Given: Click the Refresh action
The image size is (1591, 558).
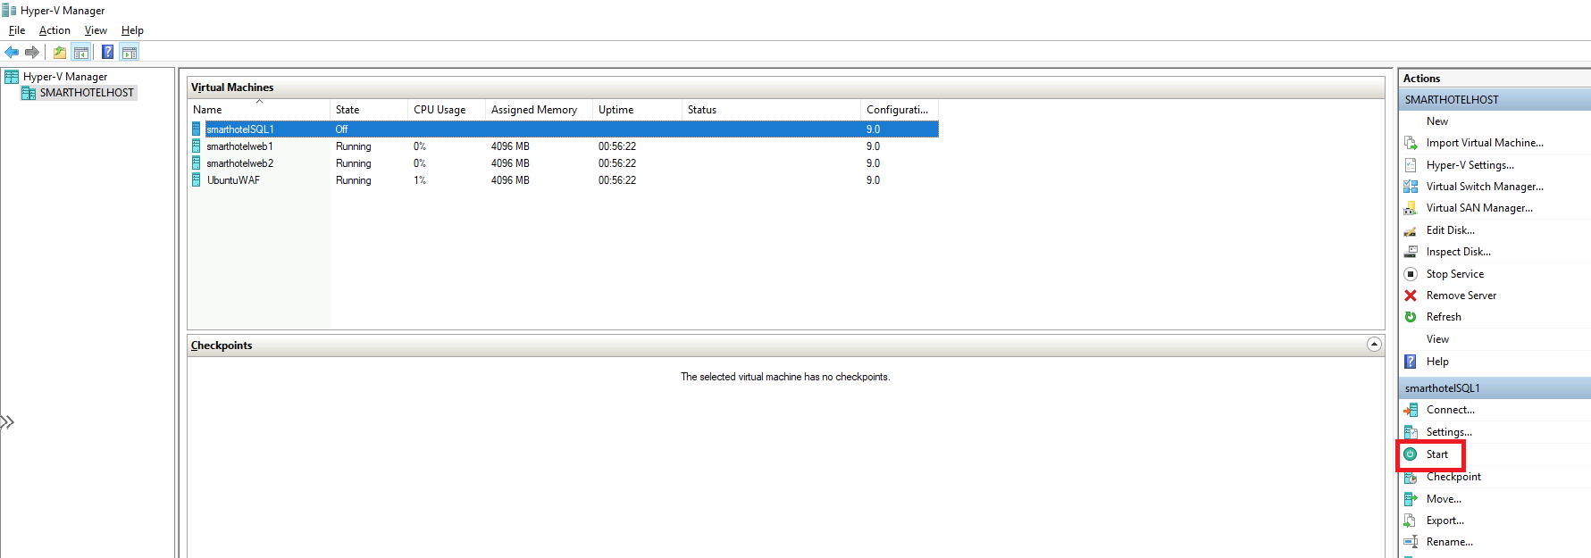Looking at the screenshot, I should (x=1444, y=317).
